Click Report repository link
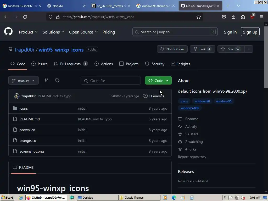Screen dimensions: 268x201 click(x=192, y=157)
